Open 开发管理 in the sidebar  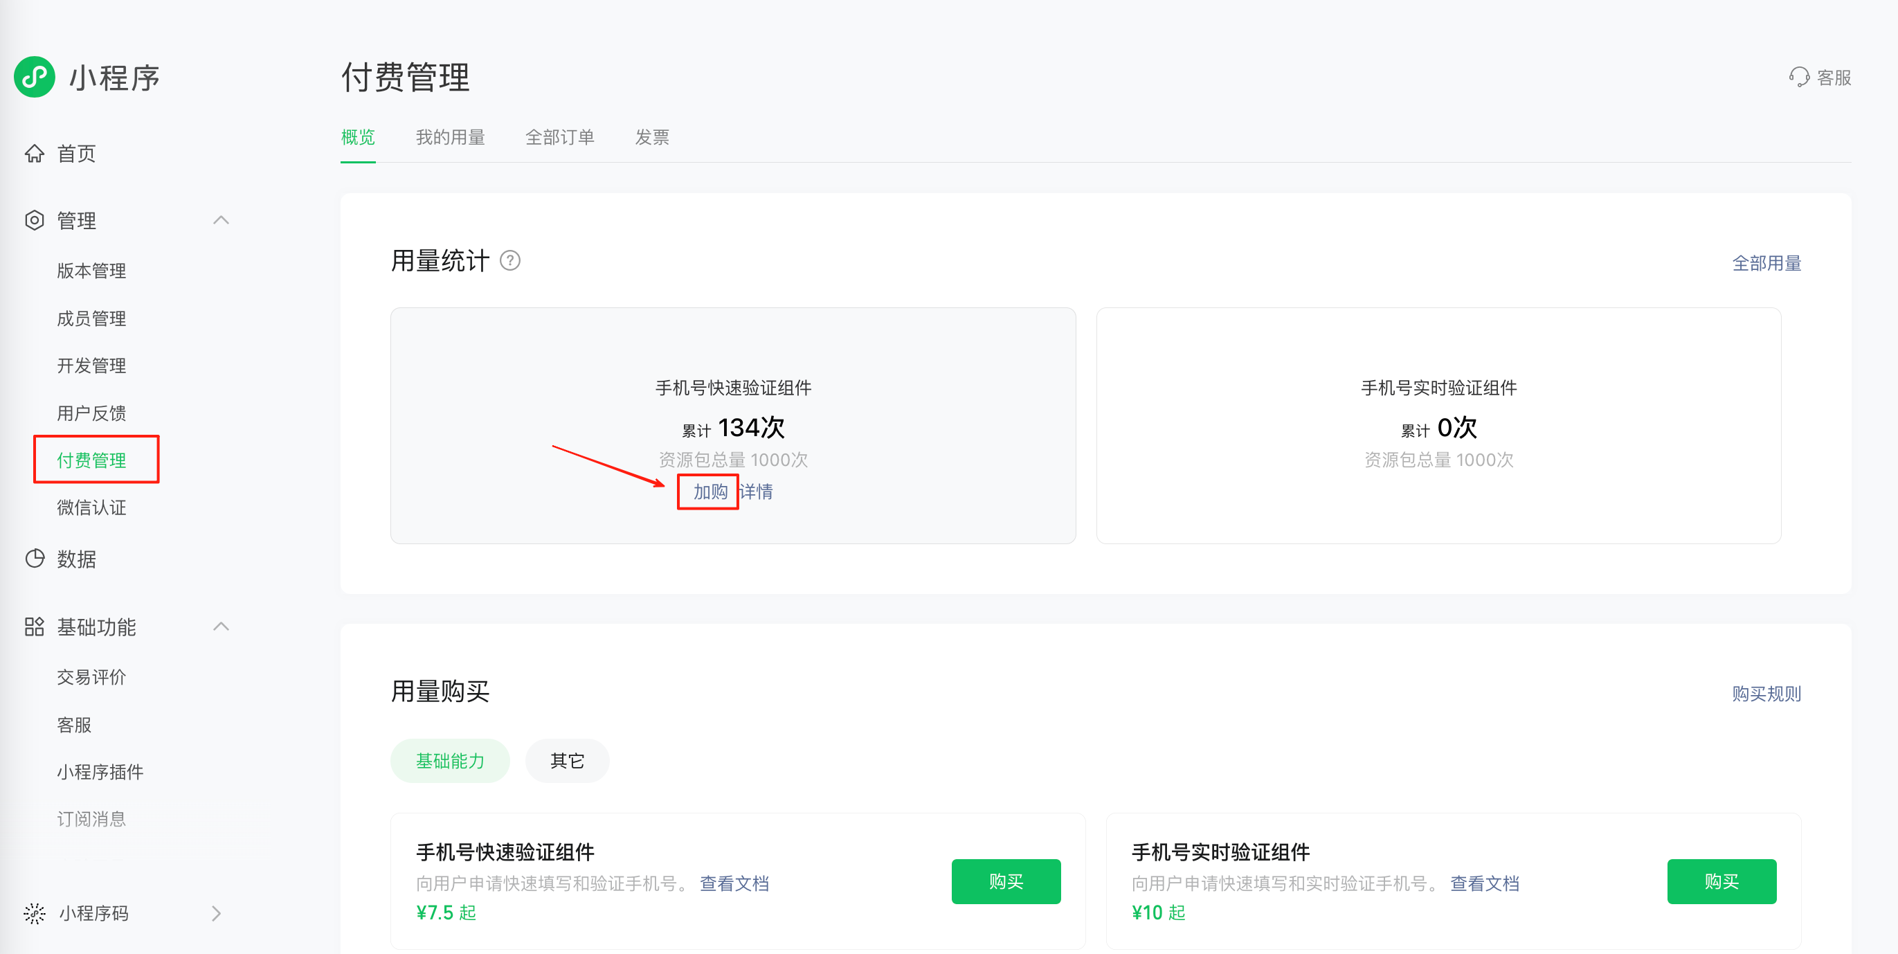[91, 366]
